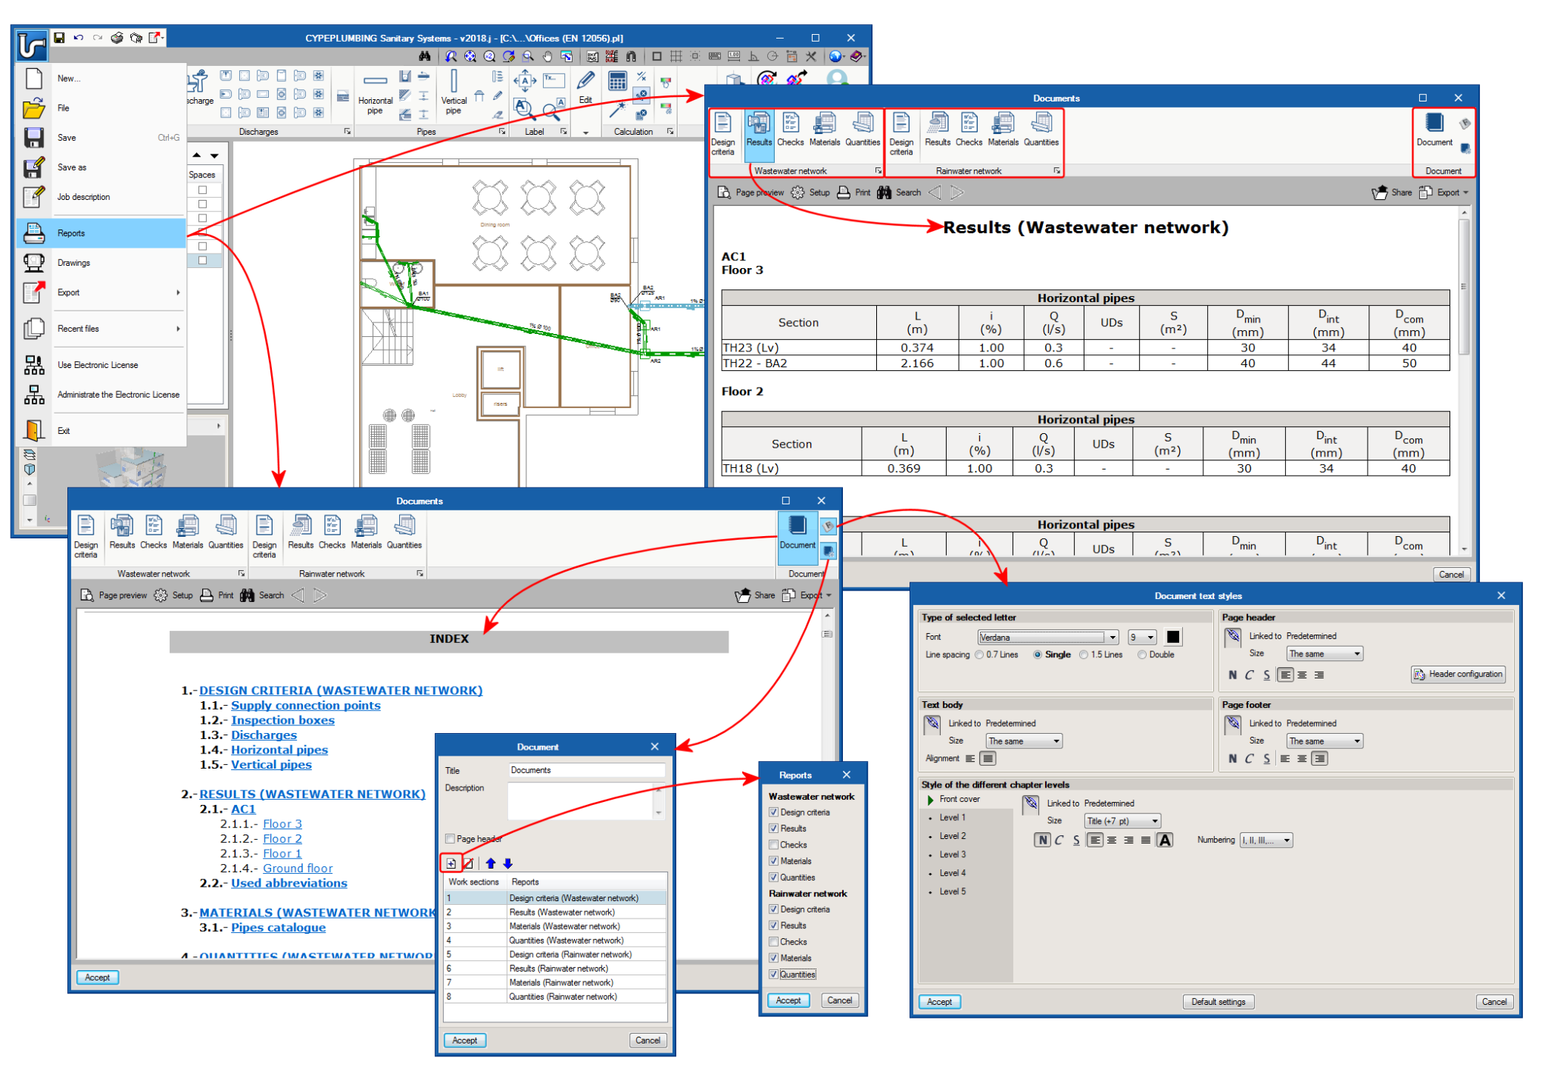The height and width of the screenshot is (1070, 1551).
Task: Select Double line spacing radio button
Action: [x=1142, y=655]
